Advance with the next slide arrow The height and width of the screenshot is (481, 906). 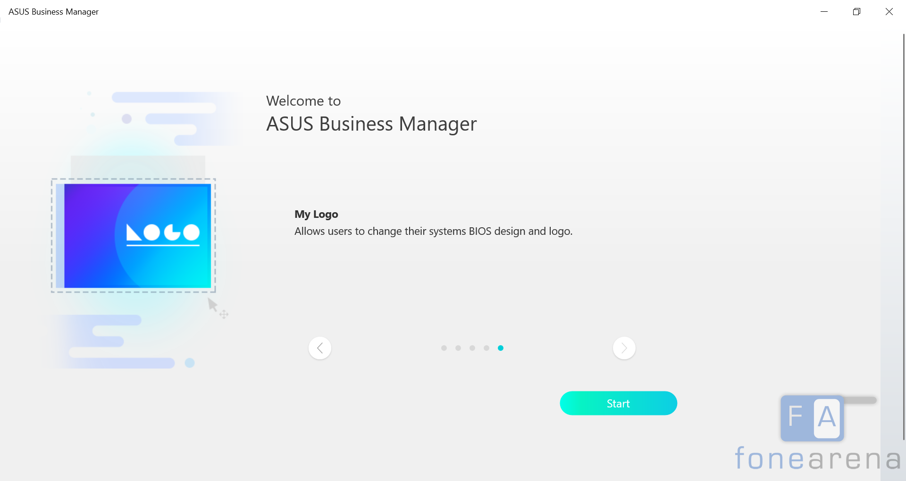point(624,348)
